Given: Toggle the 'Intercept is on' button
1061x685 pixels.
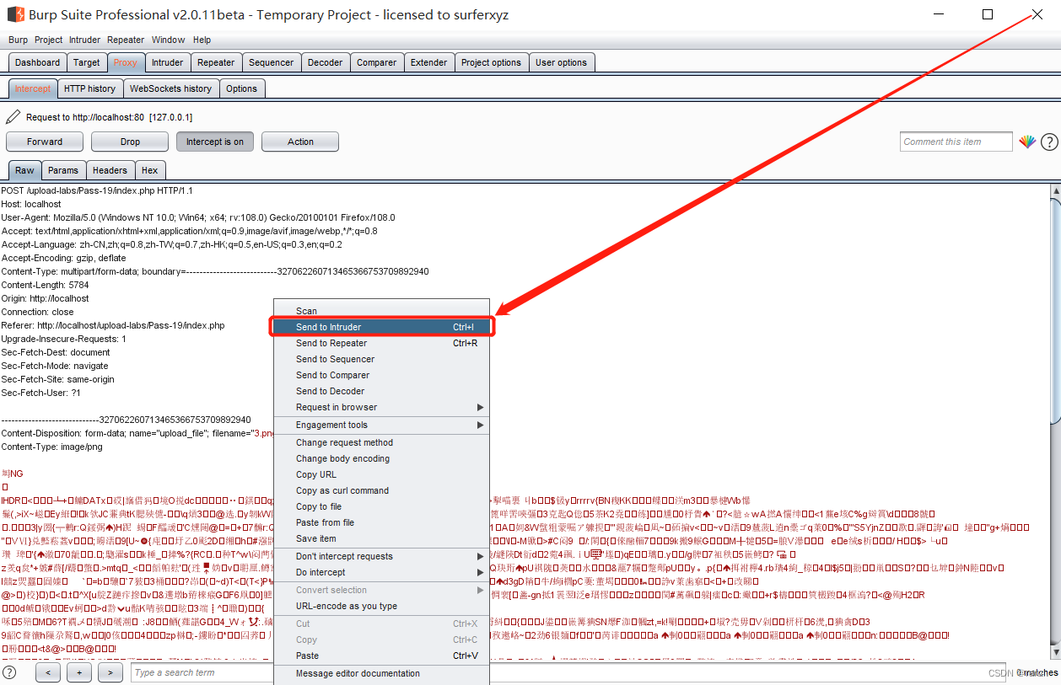Looking at the screenshot, I should pyautogui.click(x=215, y=142).
